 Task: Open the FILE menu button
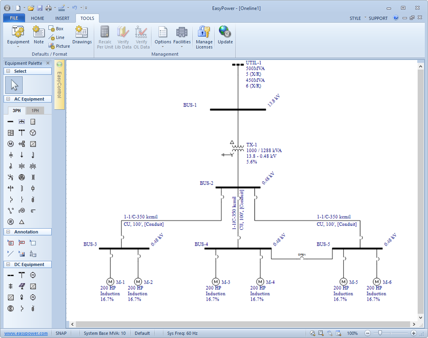[14, 18]
